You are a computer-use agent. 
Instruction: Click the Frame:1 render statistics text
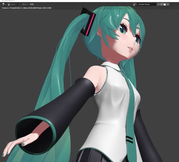point(27,8)
